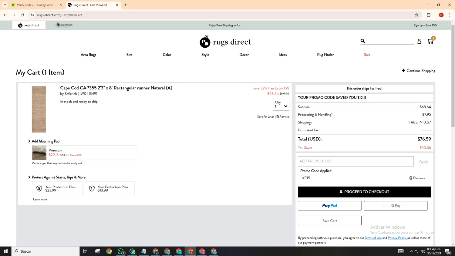Open the Decor menu
The image size is (455, 256).
[x=244, y=55]
